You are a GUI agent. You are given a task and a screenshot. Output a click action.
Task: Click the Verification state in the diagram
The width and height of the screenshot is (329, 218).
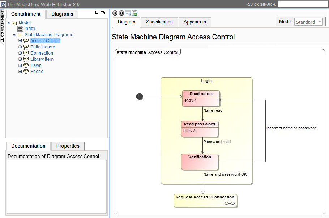click(x=200, y=162)
